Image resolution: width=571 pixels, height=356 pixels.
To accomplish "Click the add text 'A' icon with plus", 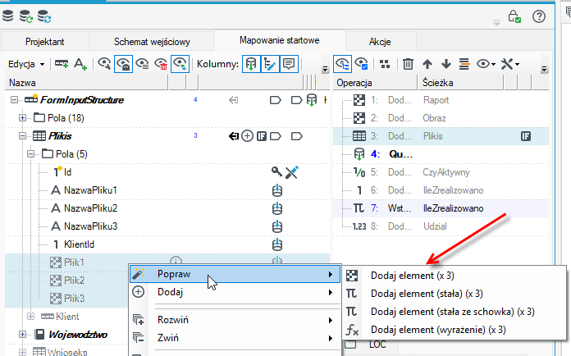I will coord(80,64).
